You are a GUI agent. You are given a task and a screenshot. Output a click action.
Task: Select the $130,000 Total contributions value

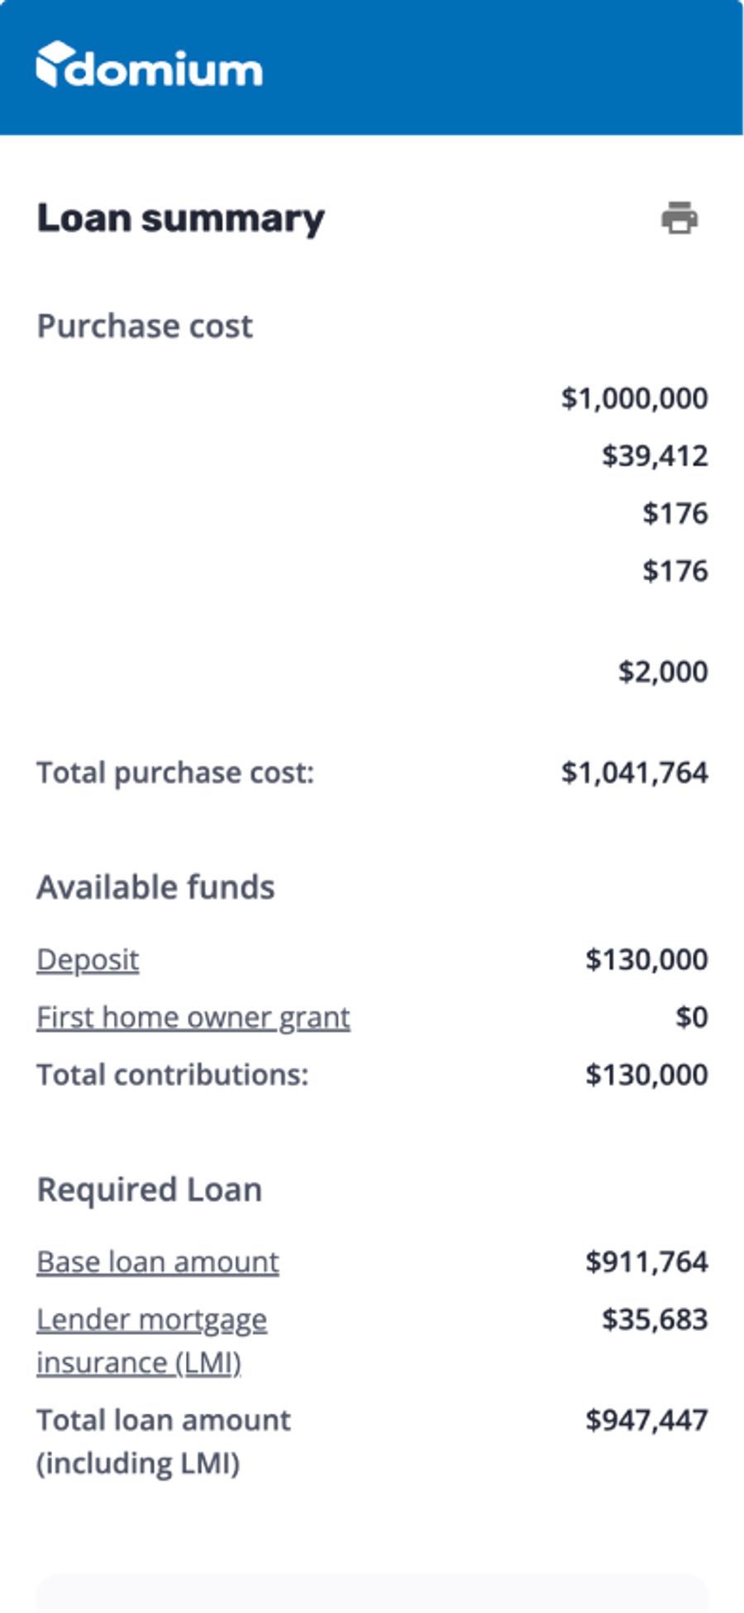646,1073
